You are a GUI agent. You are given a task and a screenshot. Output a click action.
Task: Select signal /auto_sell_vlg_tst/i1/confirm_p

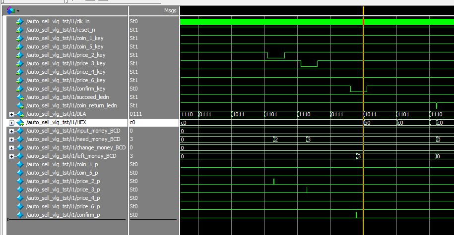tap(63, 215)
